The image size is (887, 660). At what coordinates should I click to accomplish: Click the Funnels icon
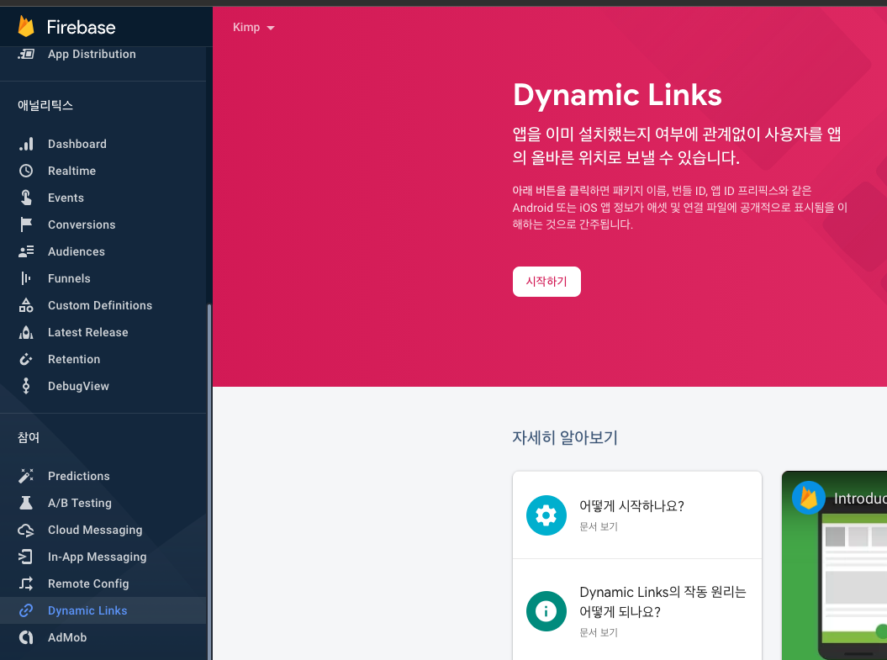(26, 278)
